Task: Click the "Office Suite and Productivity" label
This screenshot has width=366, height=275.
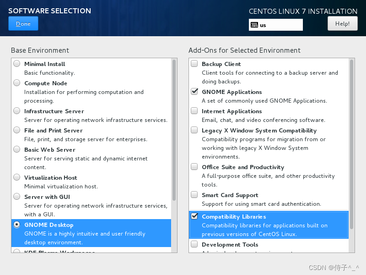Action: tap(243, 167)
